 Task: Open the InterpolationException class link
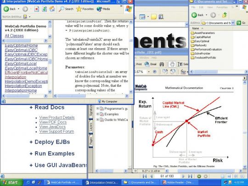(23, 86)
